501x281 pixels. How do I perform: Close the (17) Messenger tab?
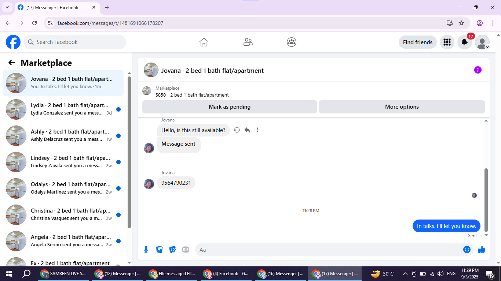click(94, 7)
